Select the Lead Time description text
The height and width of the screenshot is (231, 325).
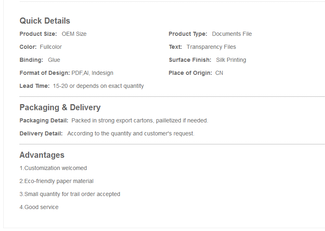point(98,86)
